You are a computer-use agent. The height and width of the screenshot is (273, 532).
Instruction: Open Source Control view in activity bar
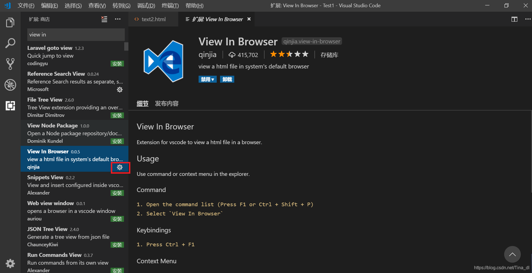[10, 64]
